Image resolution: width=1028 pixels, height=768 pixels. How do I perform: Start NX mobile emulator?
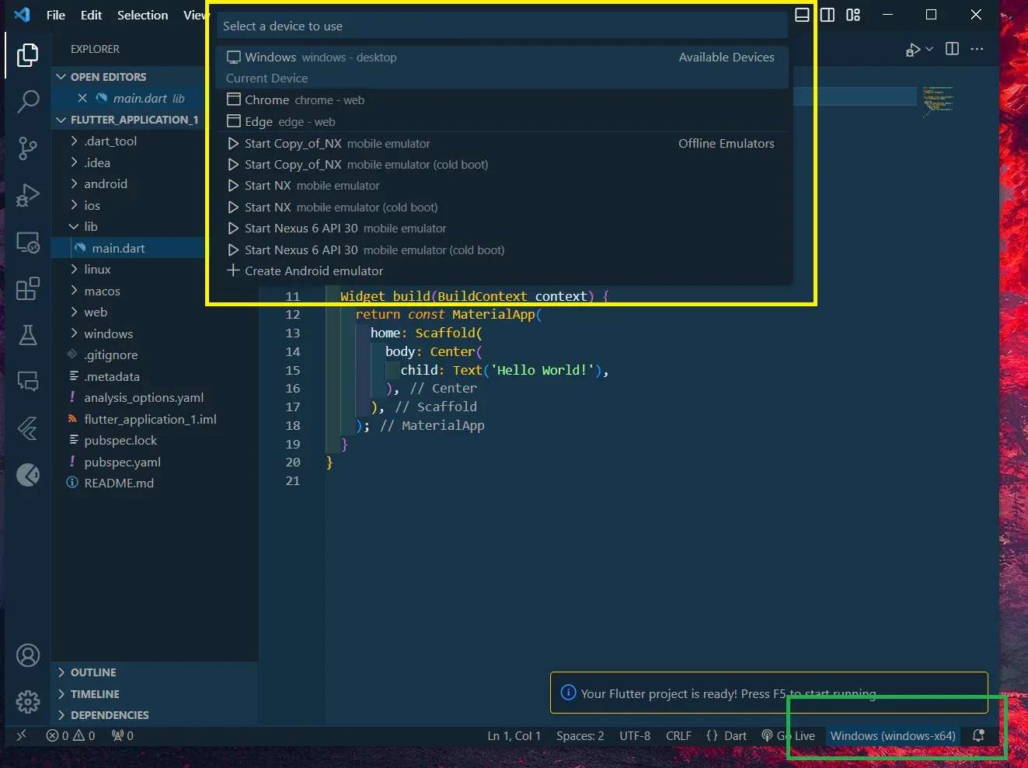[502, 185]
